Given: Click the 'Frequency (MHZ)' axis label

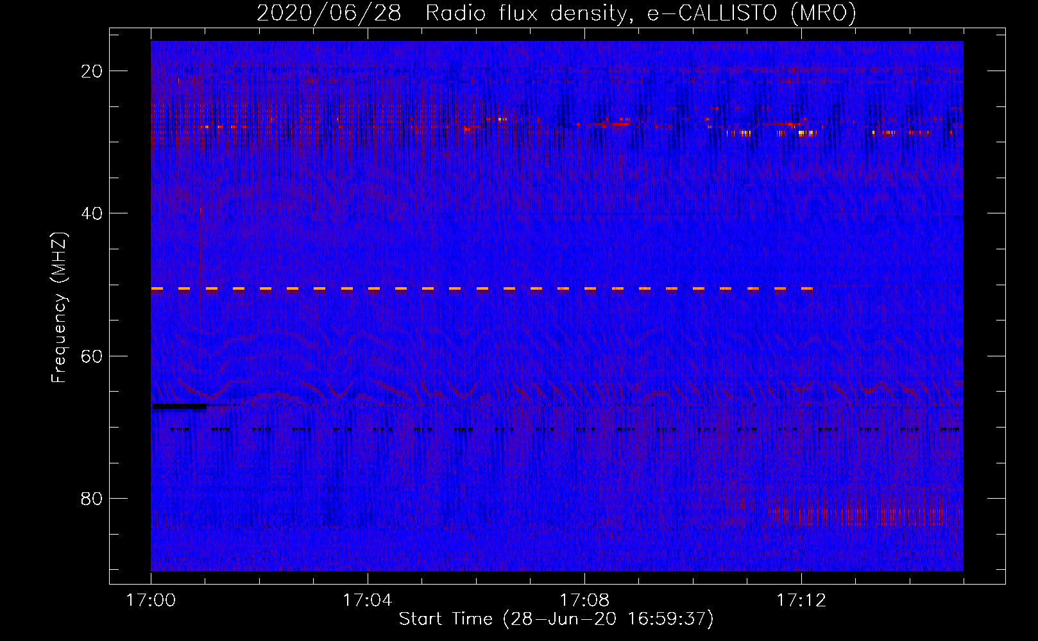Looking at the screenshot, I should coord(59,308).
